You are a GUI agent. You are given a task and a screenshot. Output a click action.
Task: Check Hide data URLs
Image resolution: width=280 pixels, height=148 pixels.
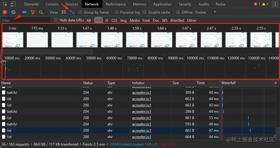56,20
